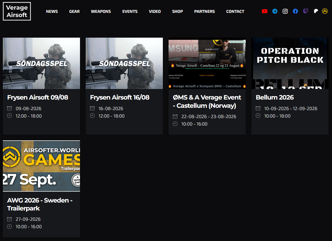Open the WEAPONS menu item

tap(101, 11)
